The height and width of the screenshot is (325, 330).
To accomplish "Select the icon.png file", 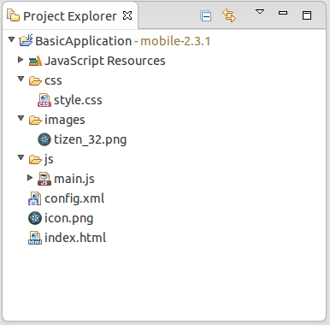I will (69, 218).
